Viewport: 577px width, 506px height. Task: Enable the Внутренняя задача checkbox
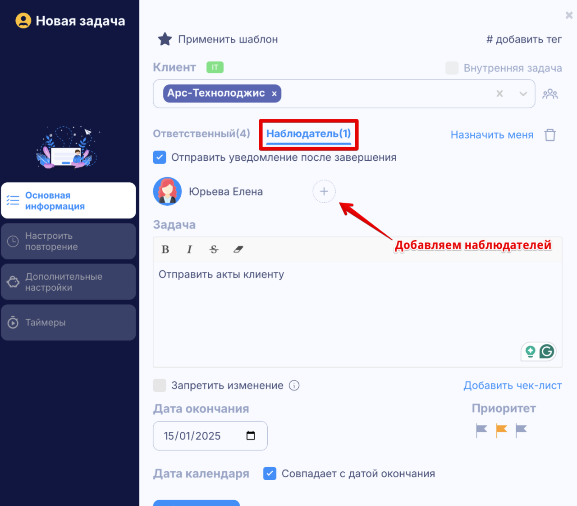point(452,68)
